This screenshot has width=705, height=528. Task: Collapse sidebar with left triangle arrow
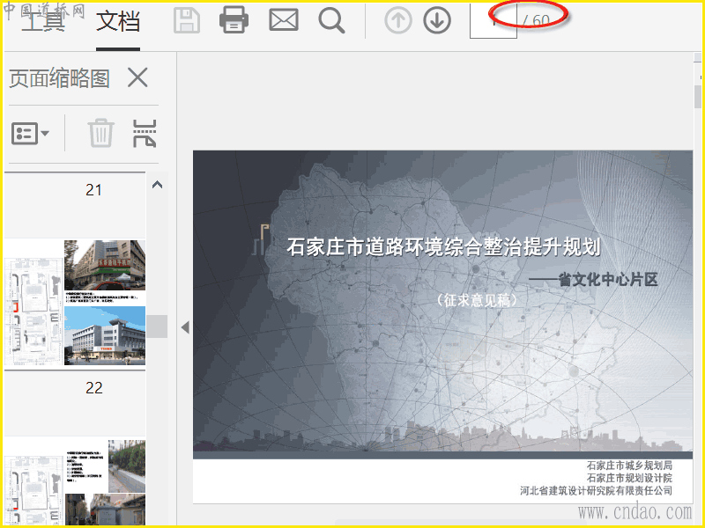pos(185,327)
